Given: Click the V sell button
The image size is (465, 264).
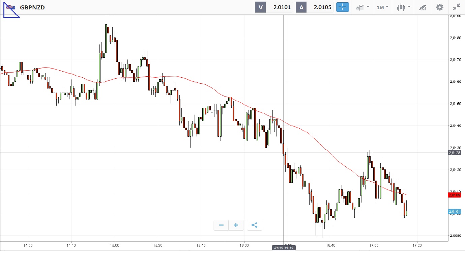Looking at the screenshot, I should click(260, 7).
